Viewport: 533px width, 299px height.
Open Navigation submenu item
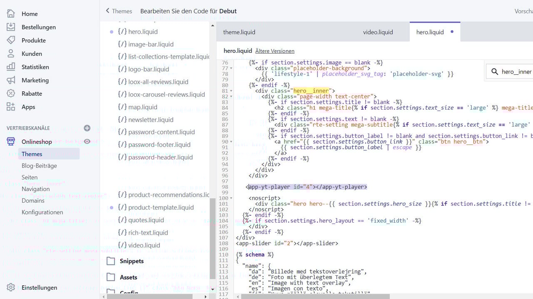click(36, 189)
